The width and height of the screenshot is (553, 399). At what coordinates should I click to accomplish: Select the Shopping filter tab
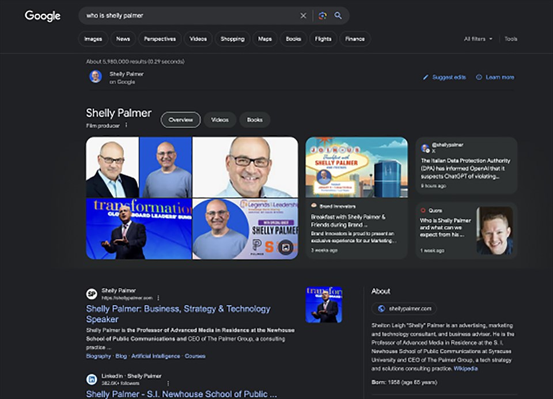232,39
